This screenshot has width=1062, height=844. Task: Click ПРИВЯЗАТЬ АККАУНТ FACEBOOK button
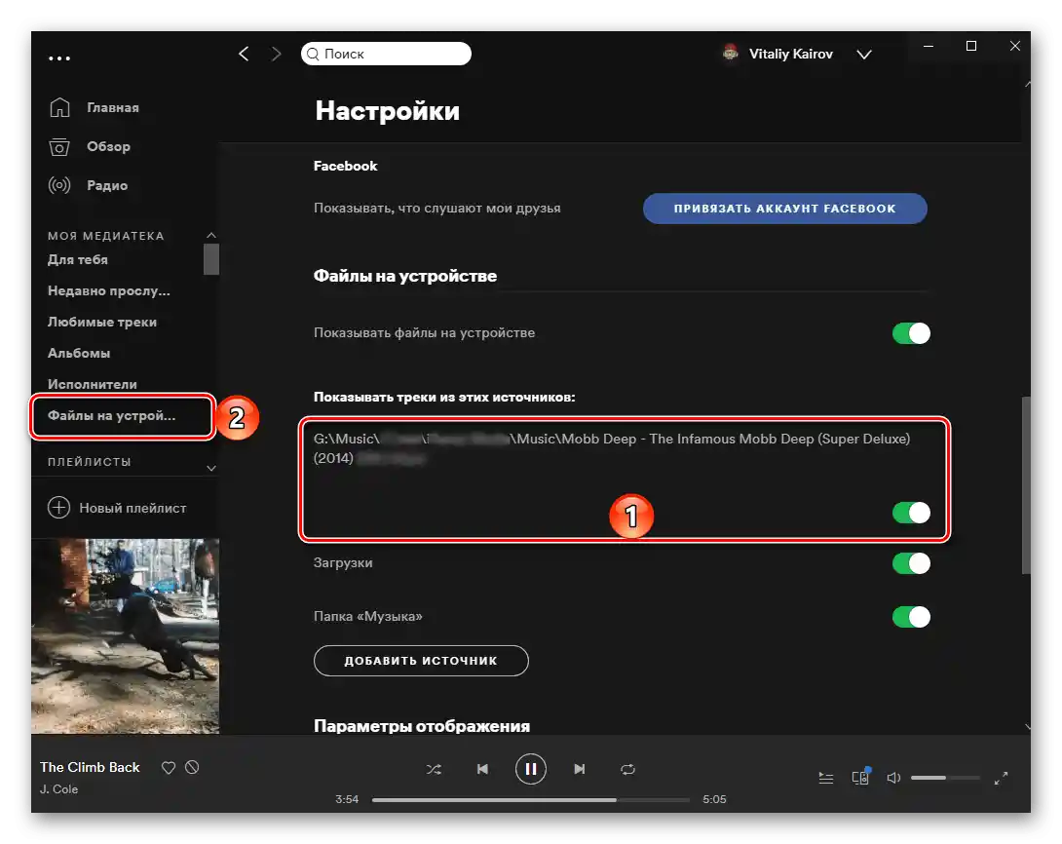pos(784,208)
